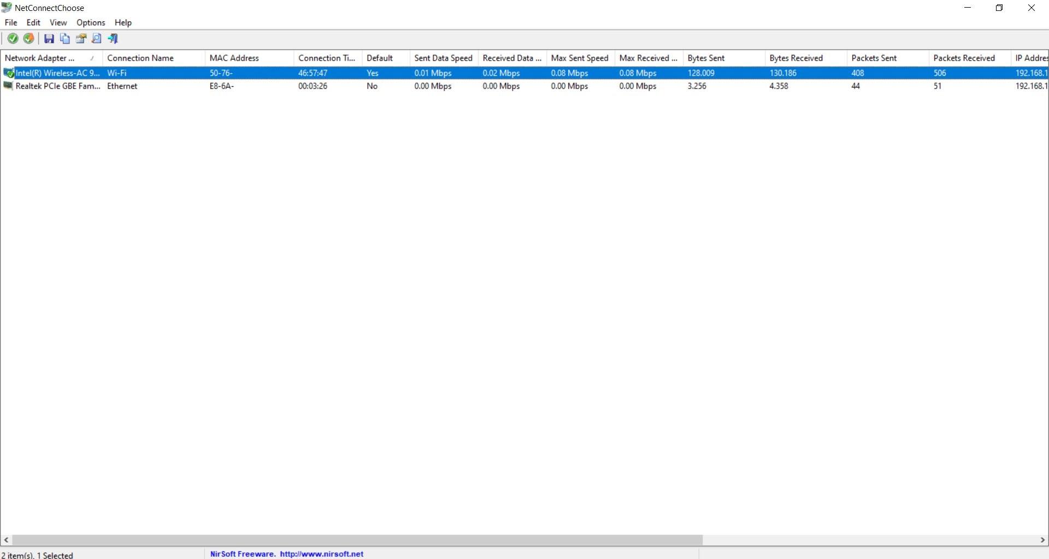Sort by the Packets Sent column header
1049x559 pixels.
click(888, 58)
